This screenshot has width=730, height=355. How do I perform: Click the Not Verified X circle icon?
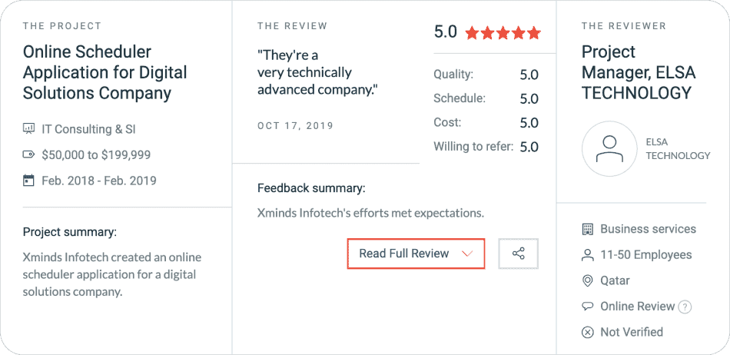[588, 332]
